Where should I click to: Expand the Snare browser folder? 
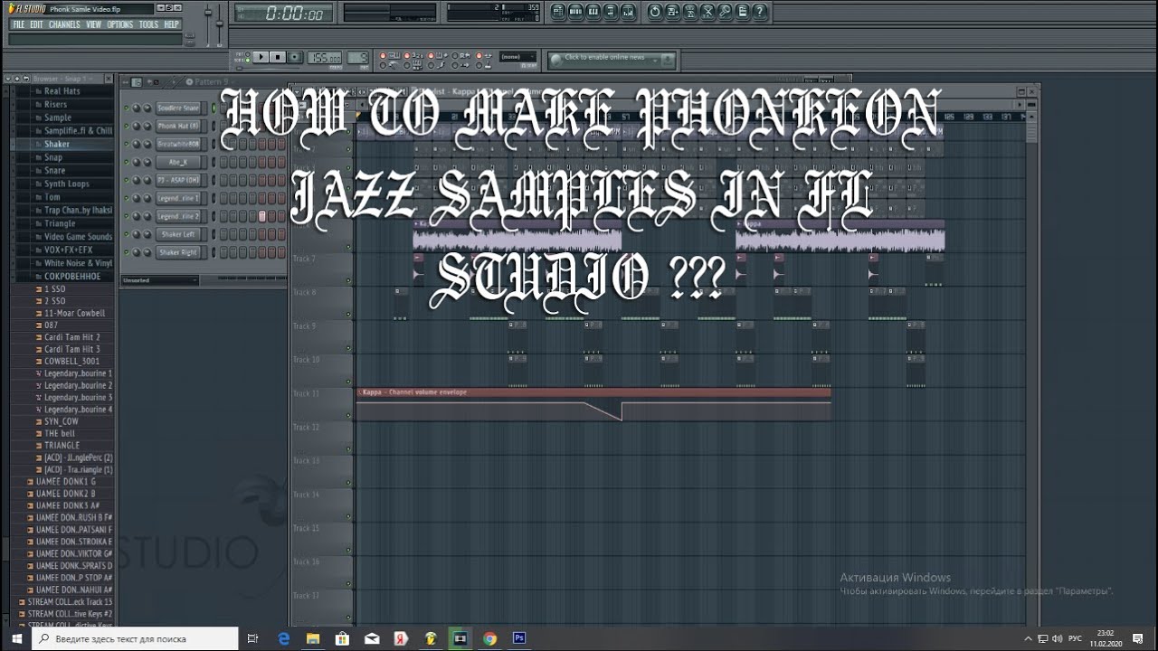tap(54, 171)
